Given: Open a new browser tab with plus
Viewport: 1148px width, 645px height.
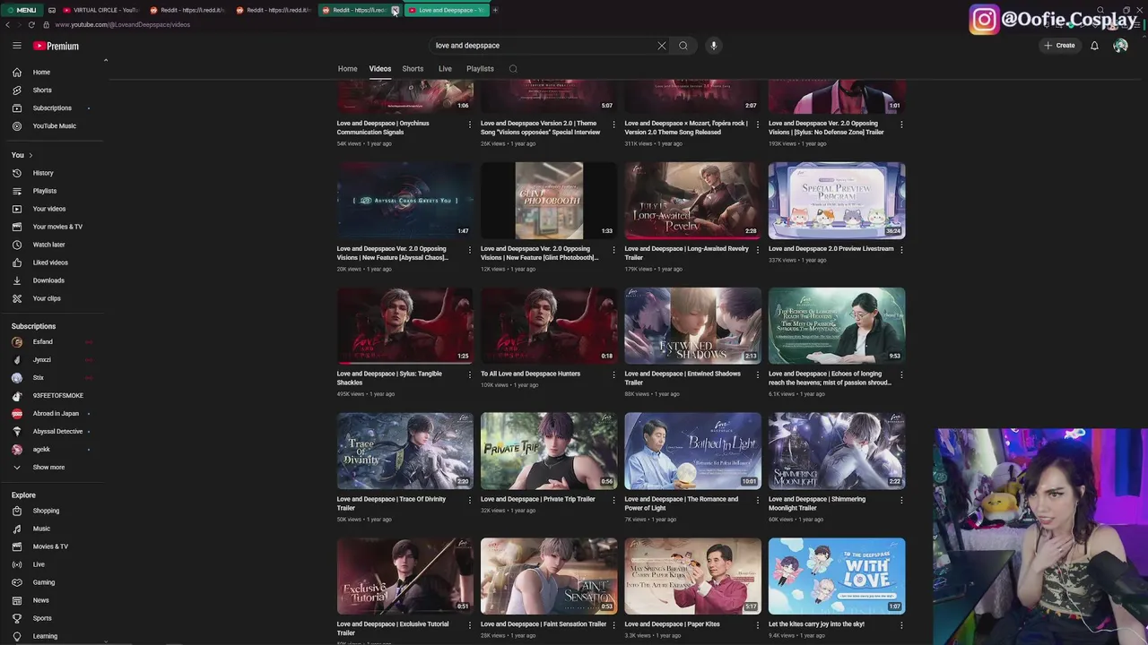Looking at the screenshot, I should click(495, 10).
